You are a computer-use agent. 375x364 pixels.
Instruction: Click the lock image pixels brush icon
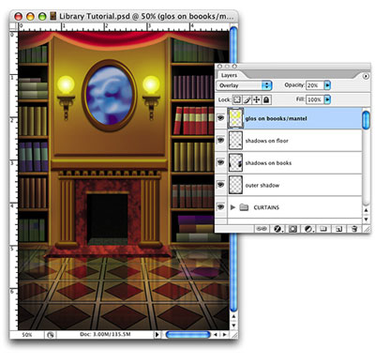[247, 99]
